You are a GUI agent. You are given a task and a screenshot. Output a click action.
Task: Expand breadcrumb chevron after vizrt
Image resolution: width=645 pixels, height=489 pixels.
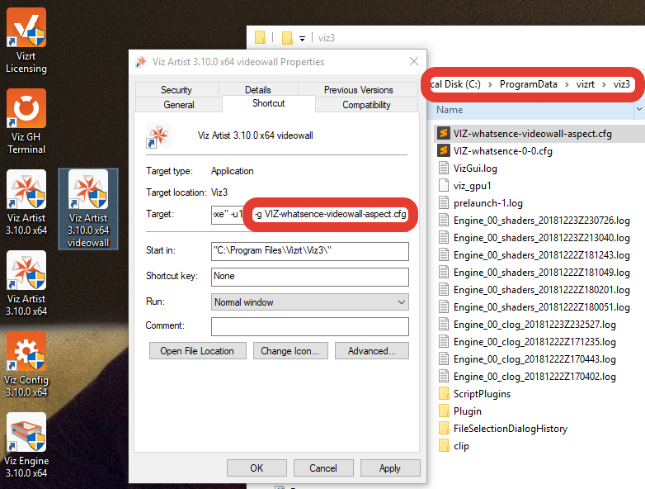click(x=604, y=84)
